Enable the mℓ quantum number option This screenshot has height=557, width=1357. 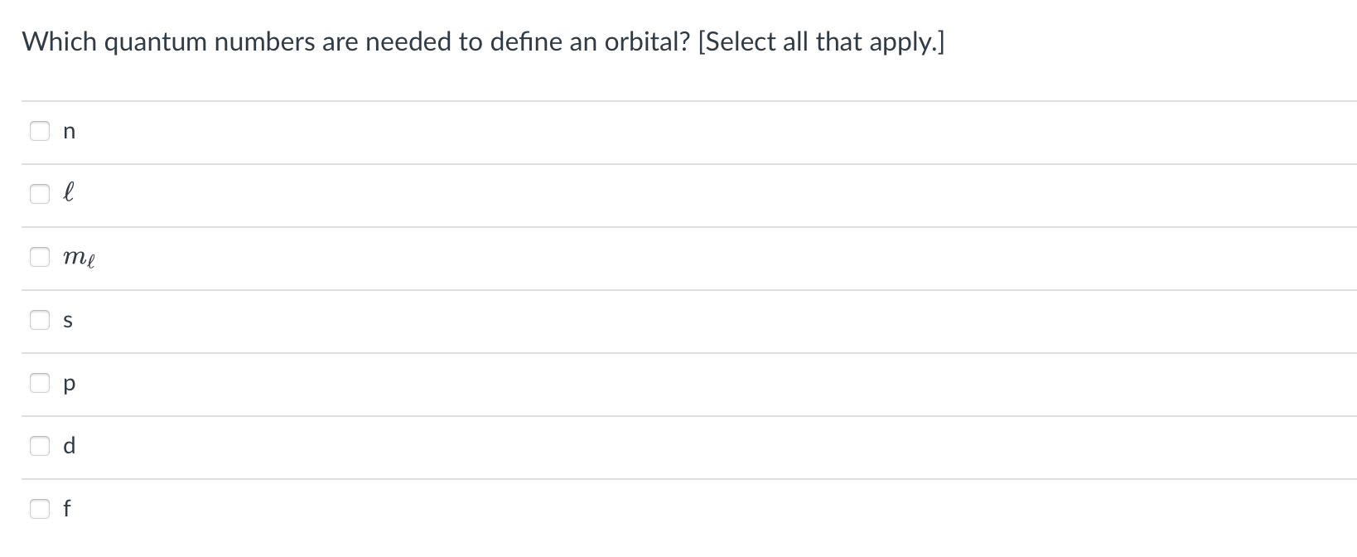40,256
